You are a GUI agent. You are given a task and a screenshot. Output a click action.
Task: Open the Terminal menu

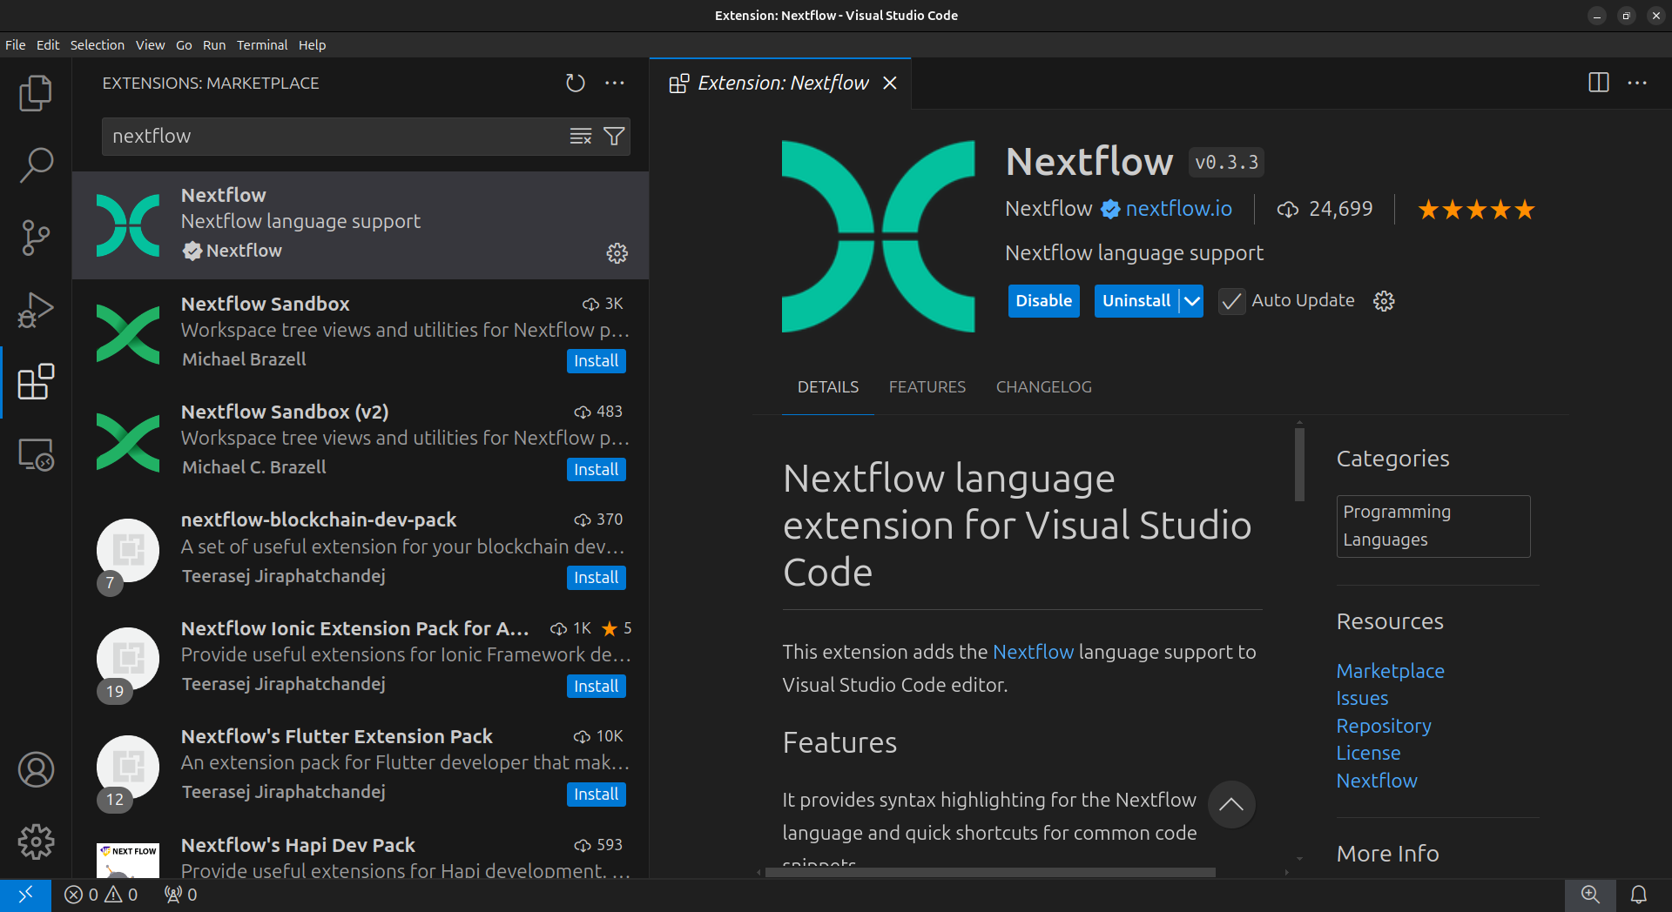pos(261,45)
